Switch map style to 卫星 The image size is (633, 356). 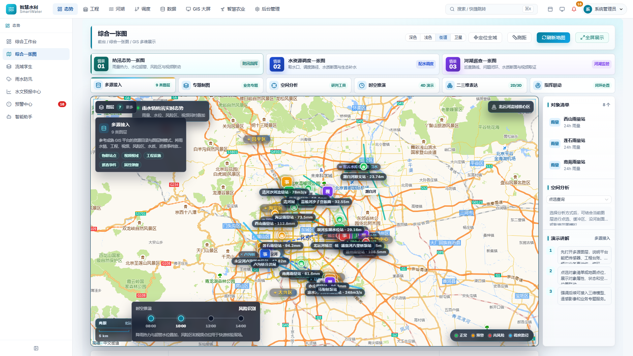coord(458,38)
